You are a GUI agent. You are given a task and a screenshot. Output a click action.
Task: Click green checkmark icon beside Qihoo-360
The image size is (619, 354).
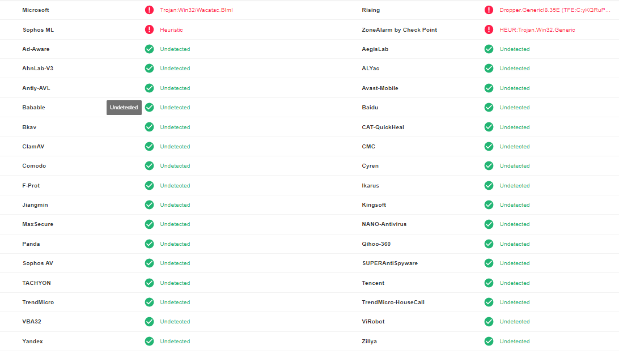tap(489, 244)
